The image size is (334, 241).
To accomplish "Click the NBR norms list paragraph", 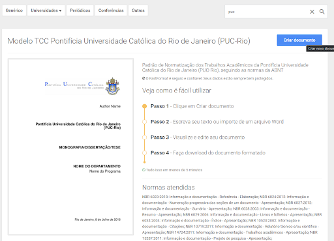I will click(232, 218).
